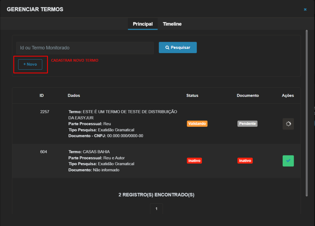This screenshot has height=226, width=315.
Task: Open the Timeline tab
Action: click(172, 24)
